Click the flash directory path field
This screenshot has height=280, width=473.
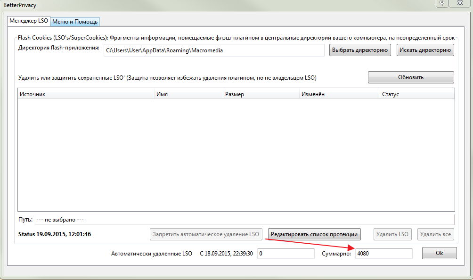coord(214,50)
